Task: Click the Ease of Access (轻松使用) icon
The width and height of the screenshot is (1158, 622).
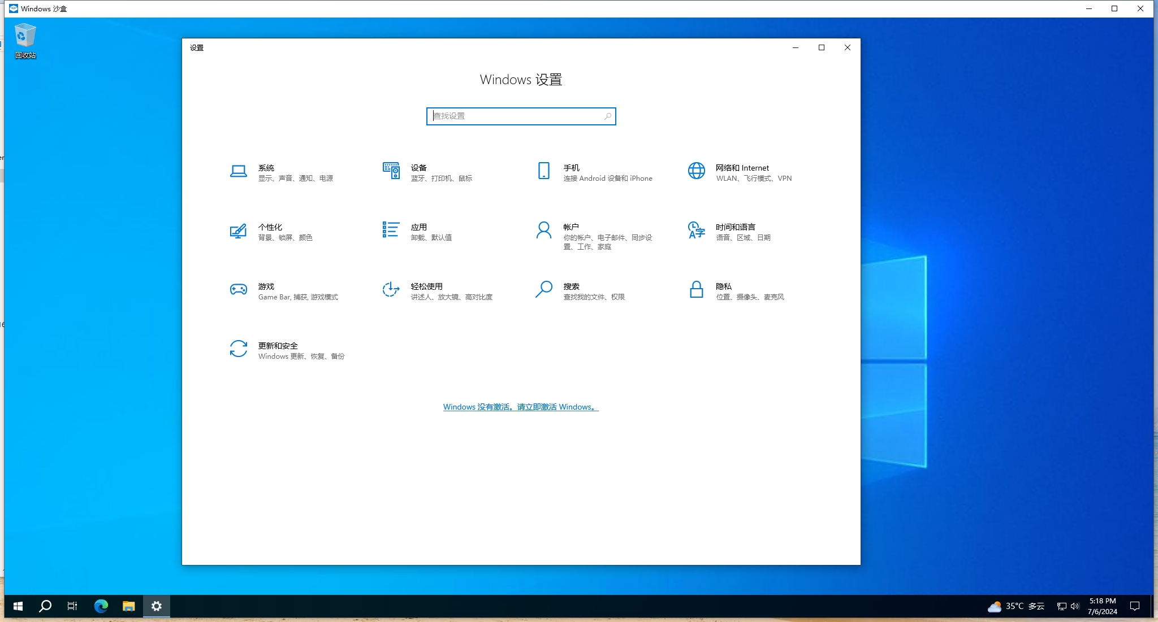Action: [x=391, y=290]
